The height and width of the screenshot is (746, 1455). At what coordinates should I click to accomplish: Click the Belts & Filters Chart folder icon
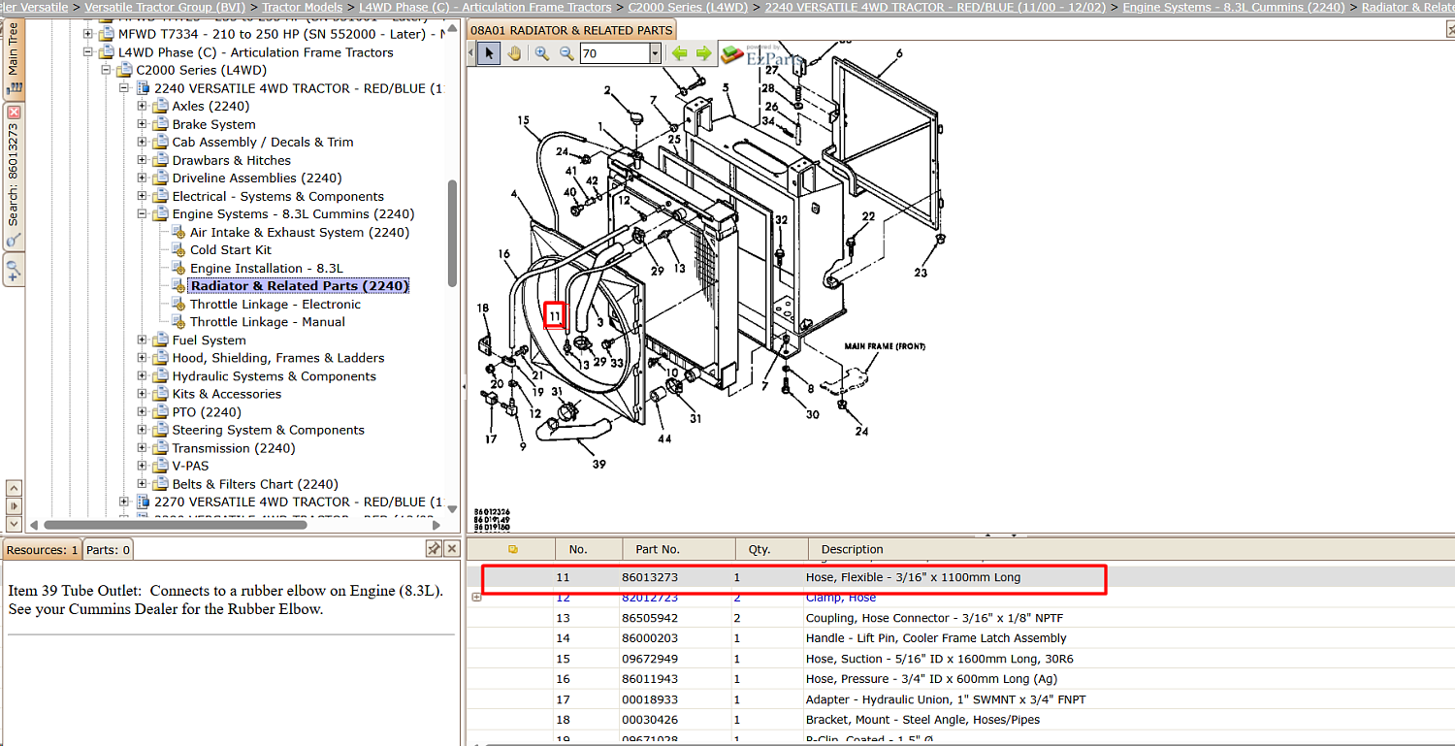coord(160,484)
